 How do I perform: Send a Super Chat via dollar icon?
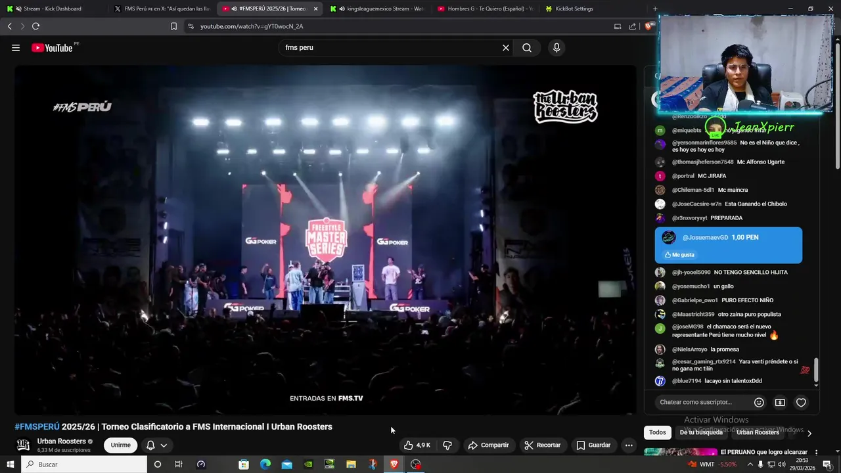tap(780, 402)
